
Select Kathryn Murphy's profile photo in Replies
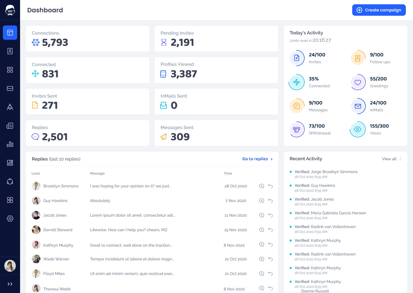(36, 245)
